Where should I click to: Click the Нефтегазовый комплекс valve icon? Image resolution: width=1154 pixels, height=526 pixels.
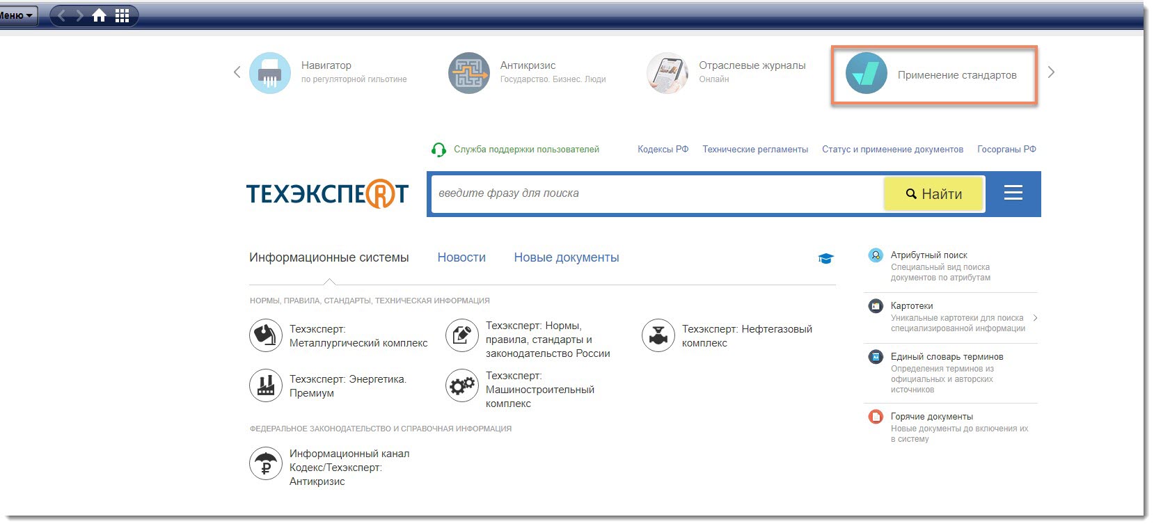coord(658,335)
